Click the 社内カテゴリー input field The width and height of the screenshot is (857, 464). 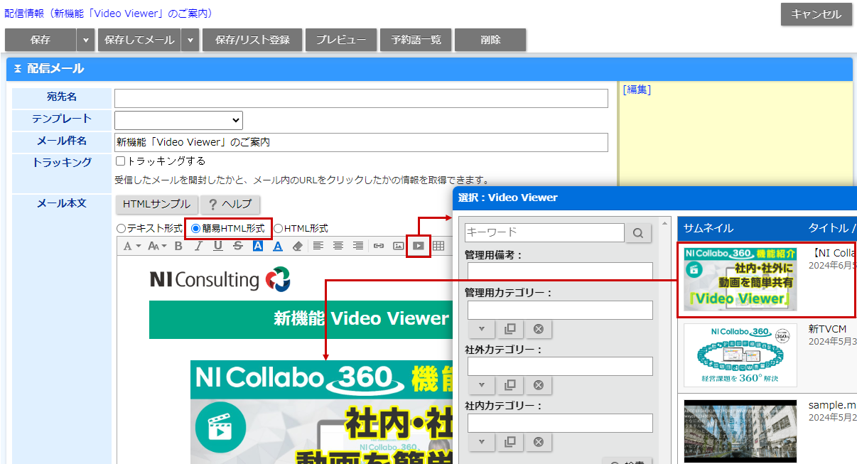coord(560,423)
